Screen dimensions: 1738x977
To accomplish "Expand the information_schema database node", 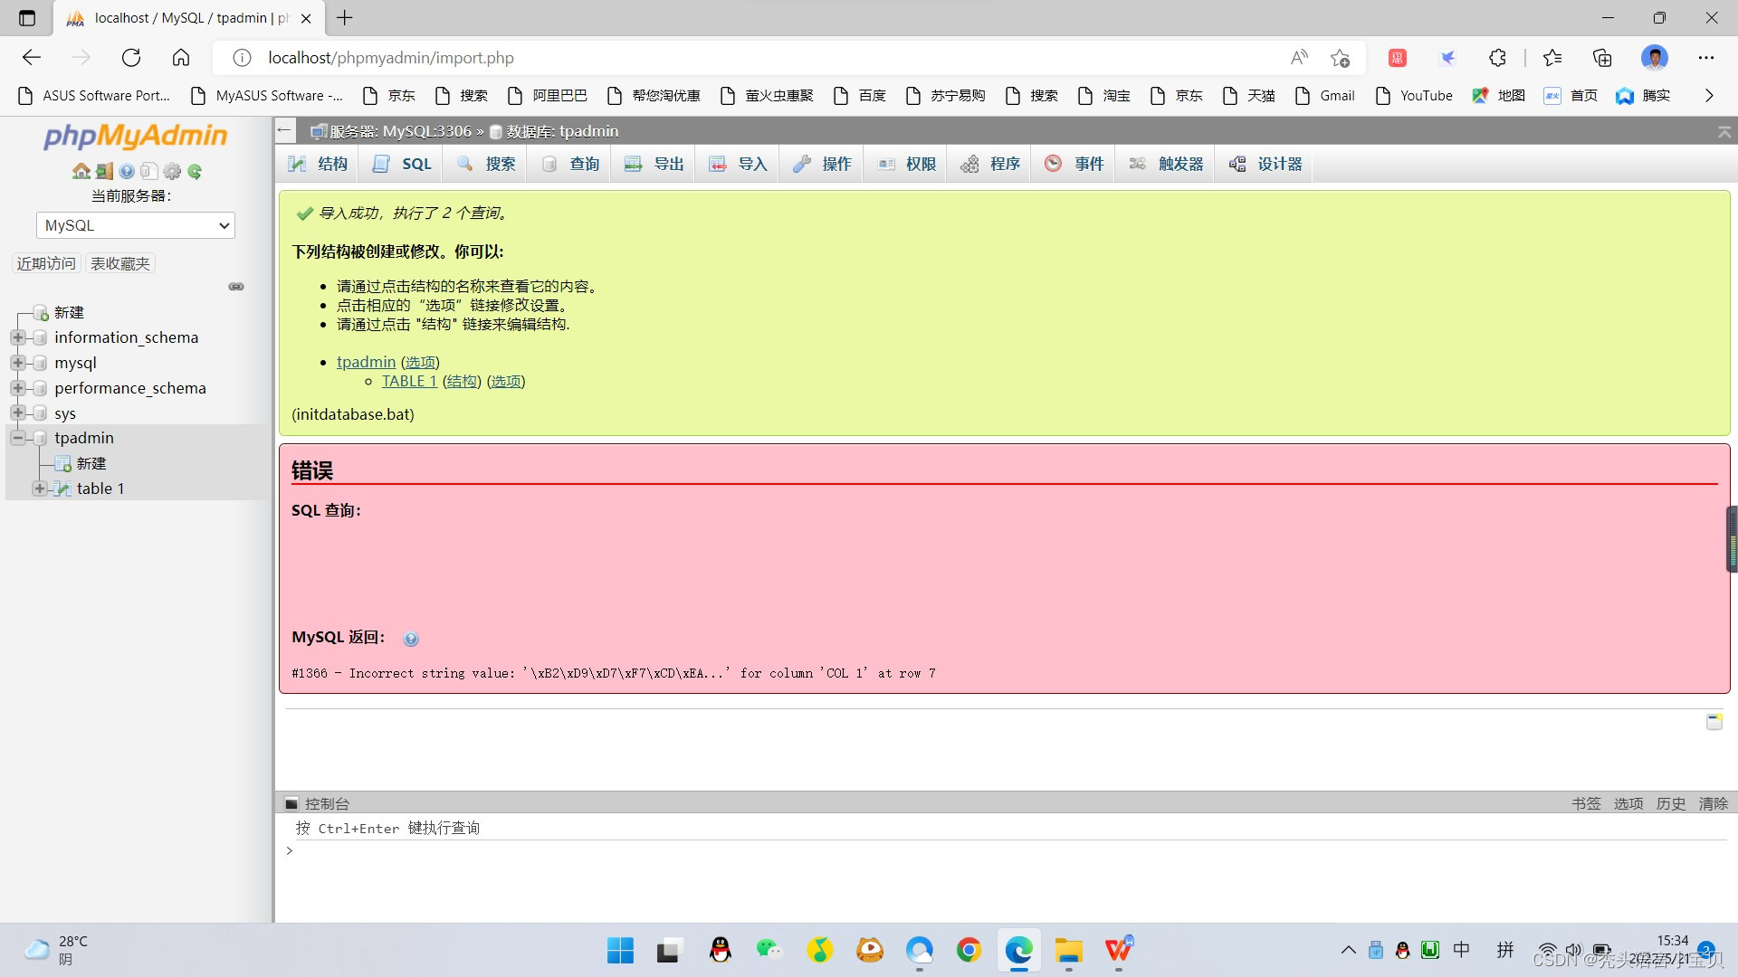I will [x=17, y=337].
